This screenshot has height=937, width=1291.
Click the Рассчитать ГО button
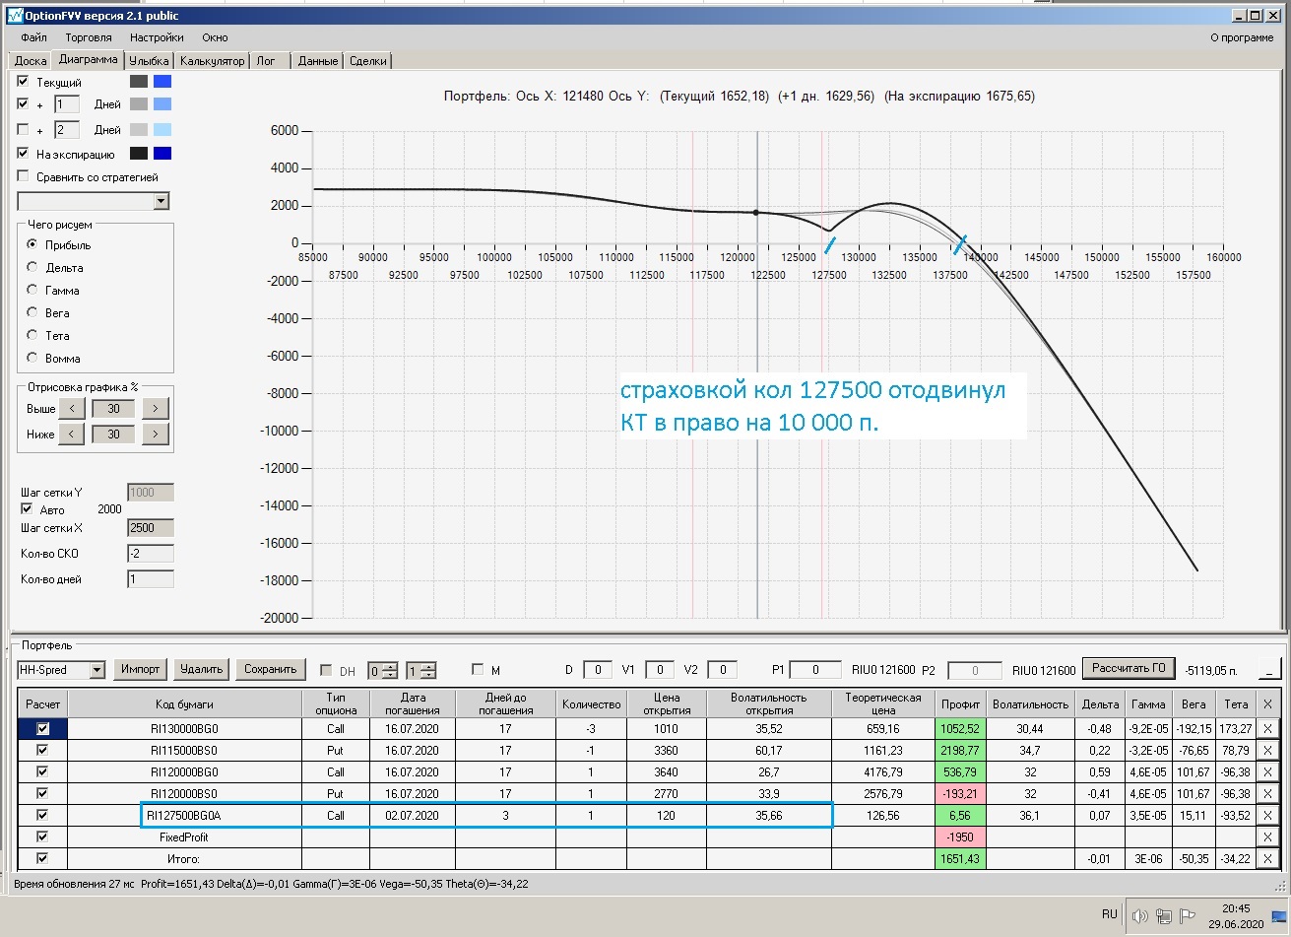[x=1130, y=669]
